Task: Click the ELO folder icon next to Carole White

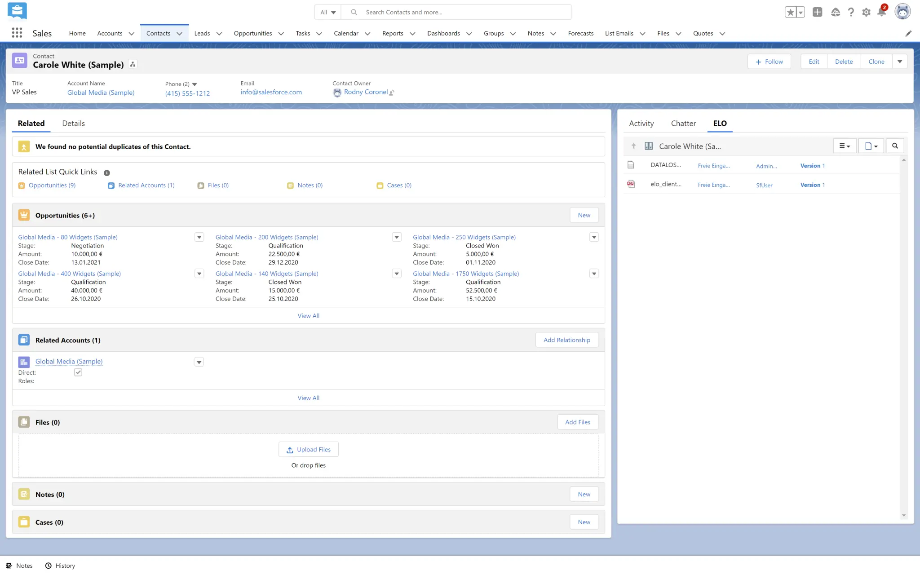Action: 649,146
